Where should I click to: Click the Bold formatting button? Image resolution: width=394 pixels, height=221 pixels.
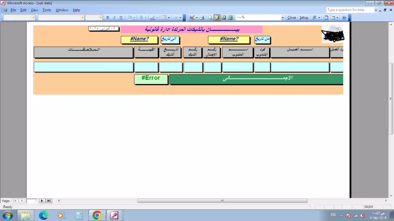[x=108, y=18]
